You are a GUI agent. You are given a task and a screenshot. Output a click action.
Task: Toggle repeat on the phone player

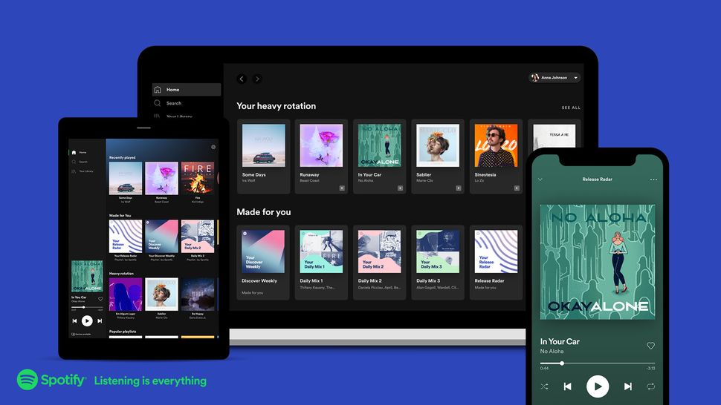click(650, 386)
